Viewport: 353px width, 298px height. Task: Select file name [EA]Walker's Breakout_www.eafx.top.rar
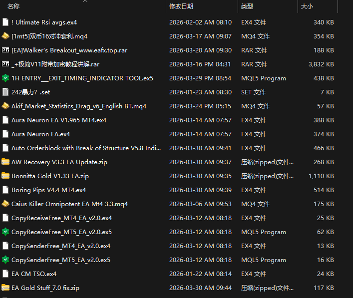[x=69, y=50]
